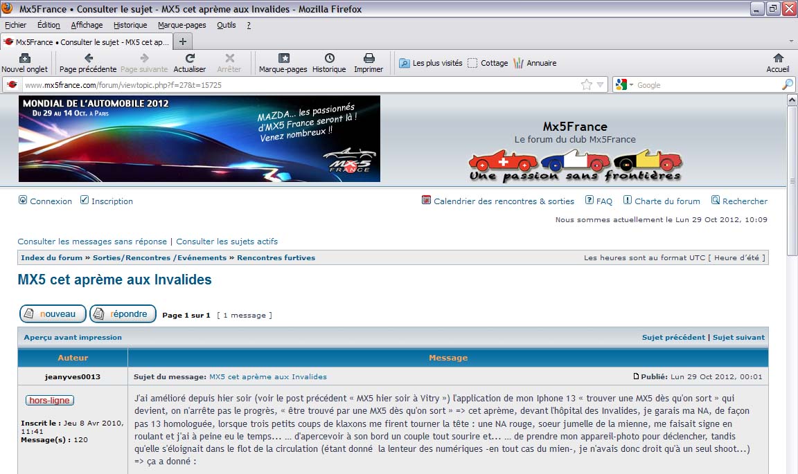Open Sujet du message link in post
Viewport: 798px width, 474px height.
coord(268,377)
